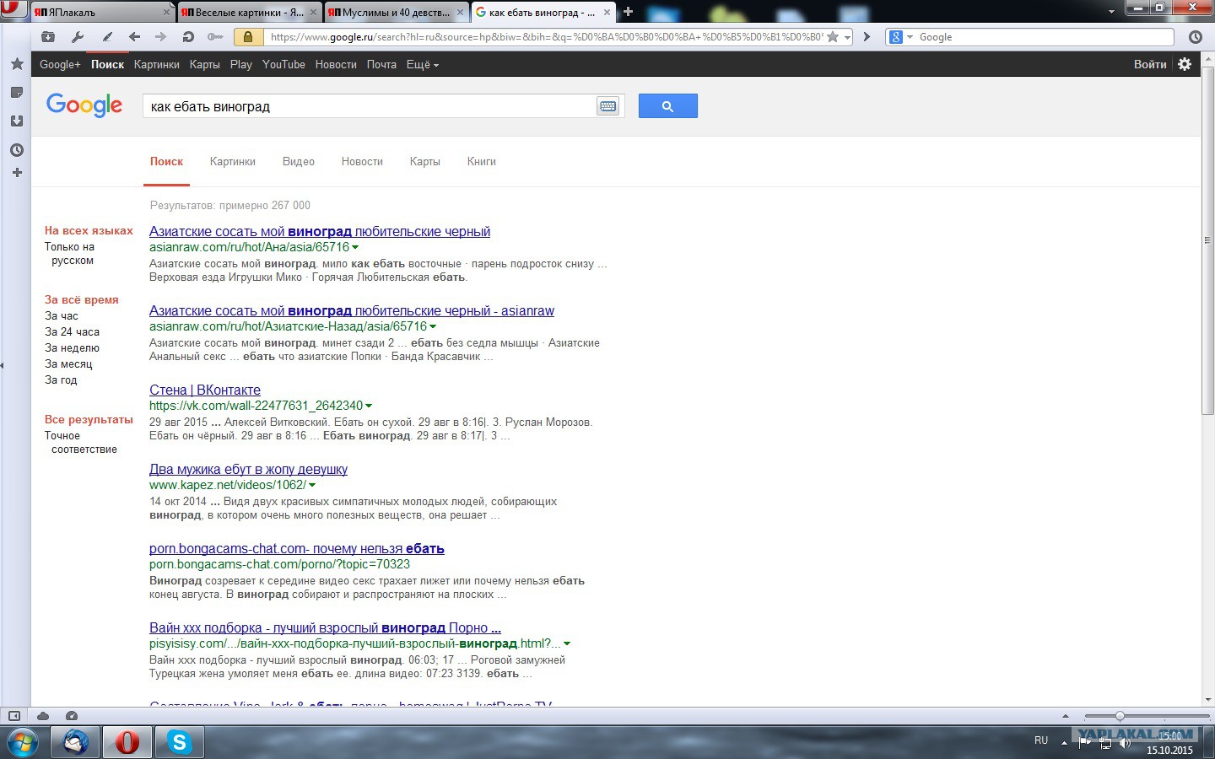Filter results by За неделю

coord(72,348)
